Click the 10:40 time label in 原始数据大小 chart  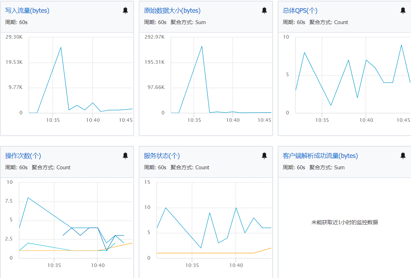[x=233, y=120]
